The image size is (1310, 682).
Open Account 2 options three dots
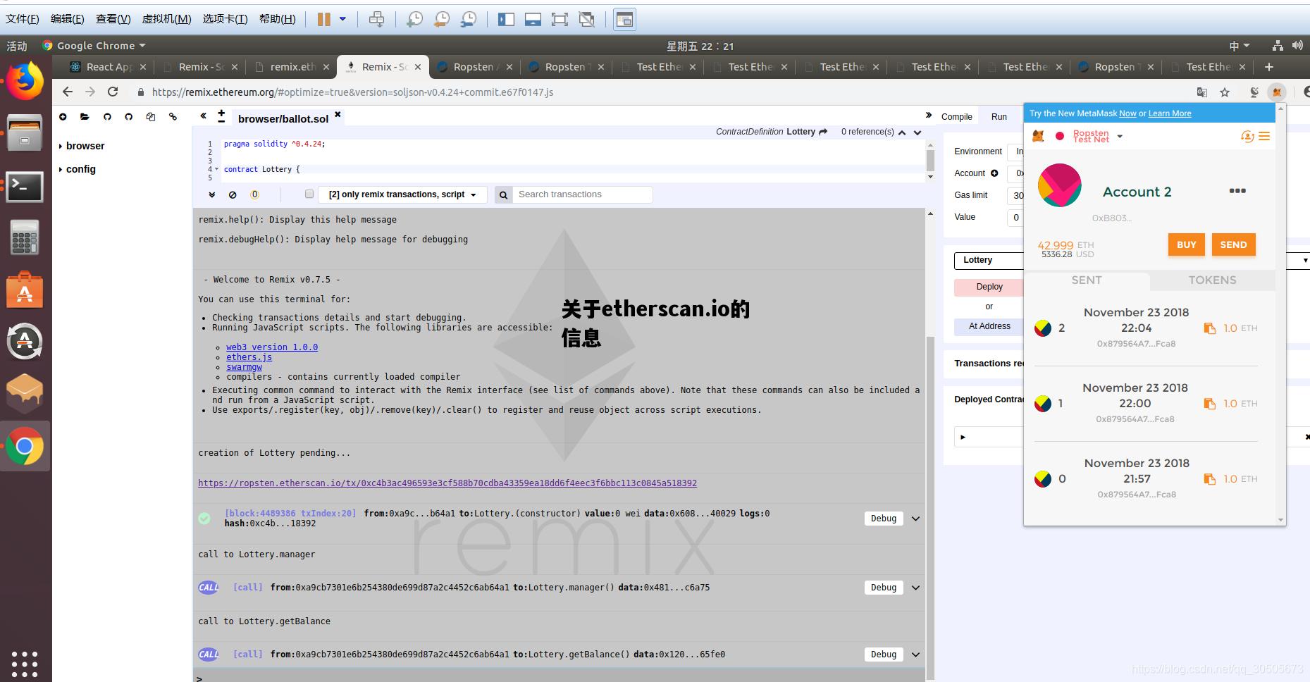coord(1237,191)
